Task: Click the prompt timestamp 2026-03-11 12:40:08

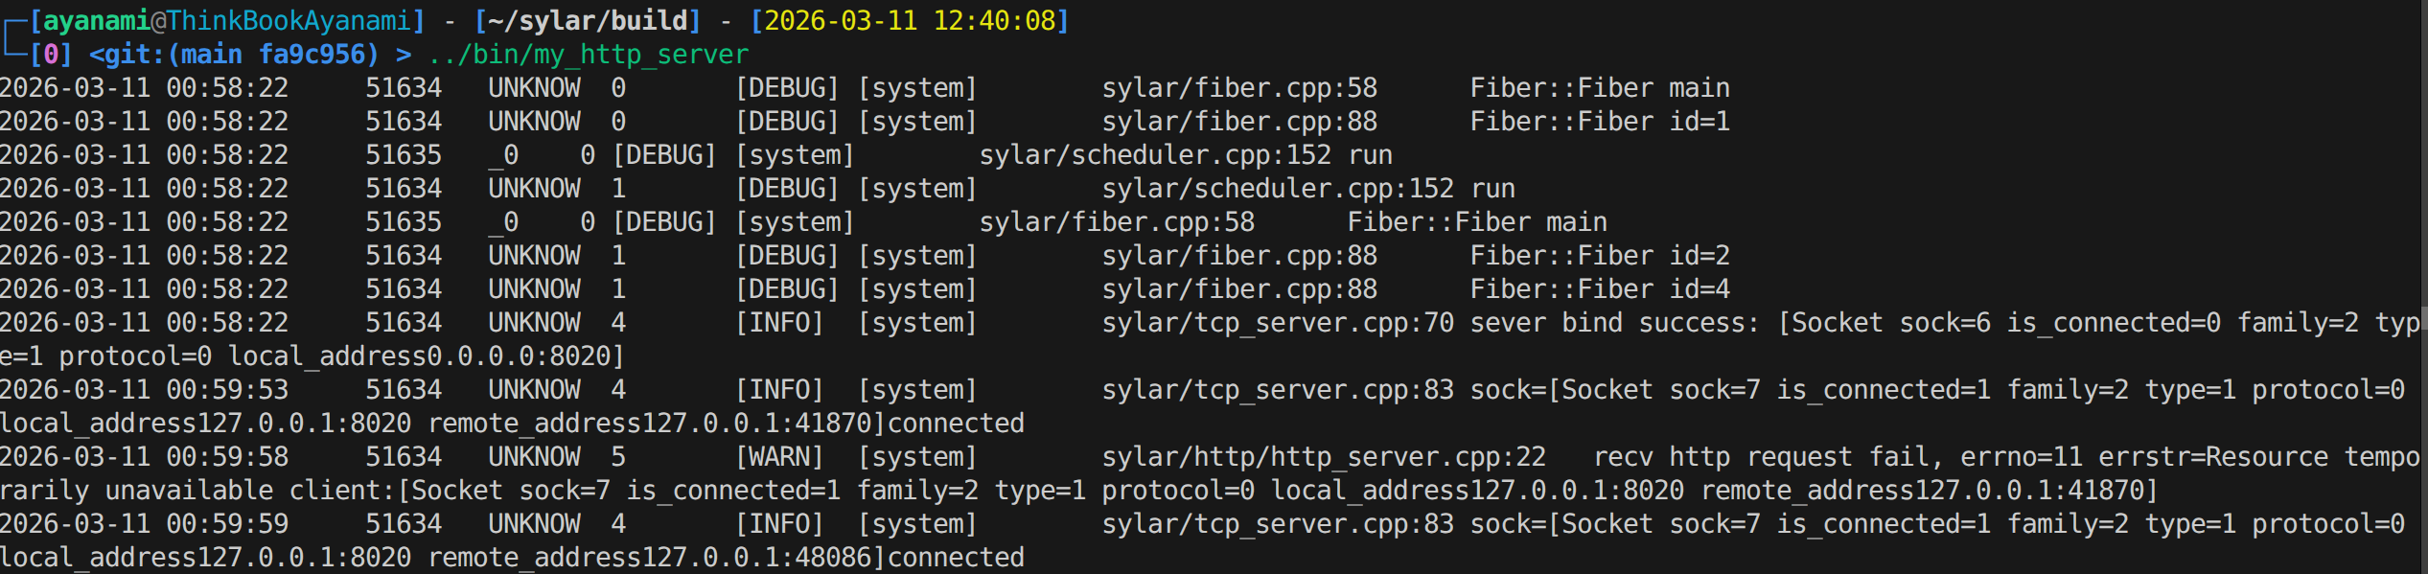Action: pyautogui.click(x=909, y=20)
